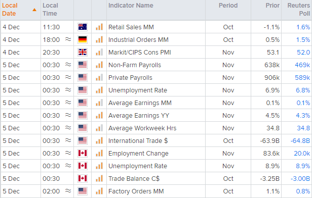Image resolution: width=312 pixels, height=198 pixels.
Task: Click the US flag on International Trade row
Action: click(x=83, y=140)
